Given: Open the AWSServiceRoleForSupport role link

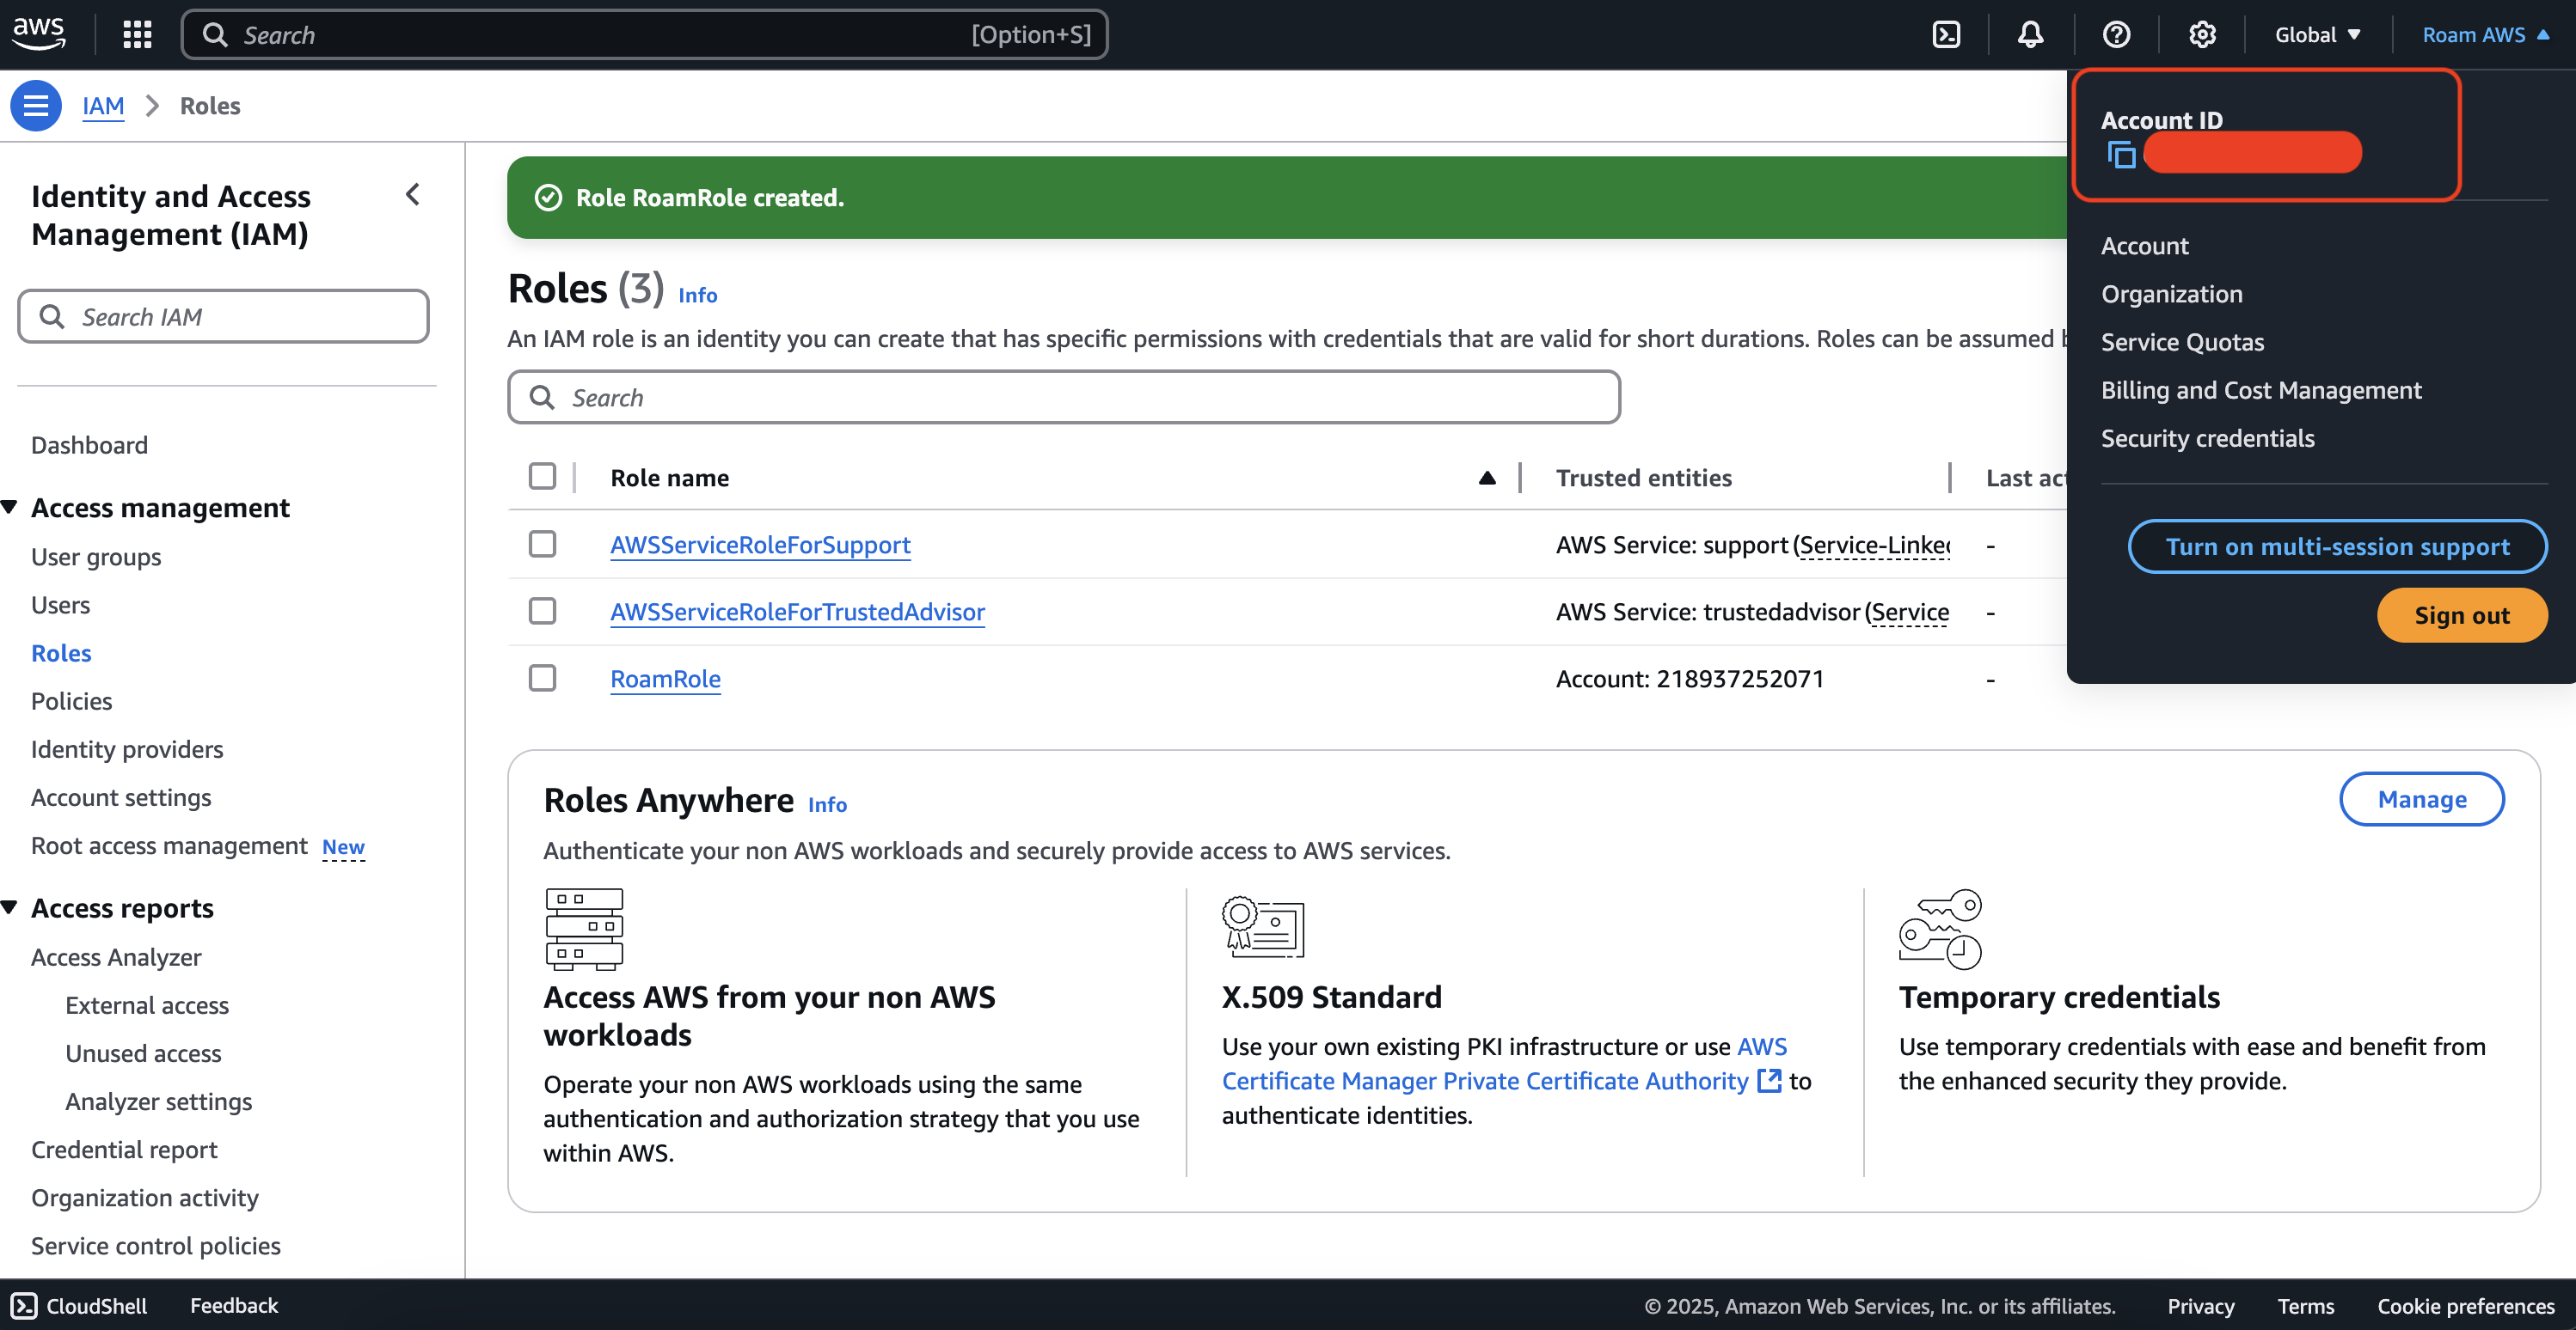Looking at the screenshot, I should pyautogui.click(x=760, y=545).
